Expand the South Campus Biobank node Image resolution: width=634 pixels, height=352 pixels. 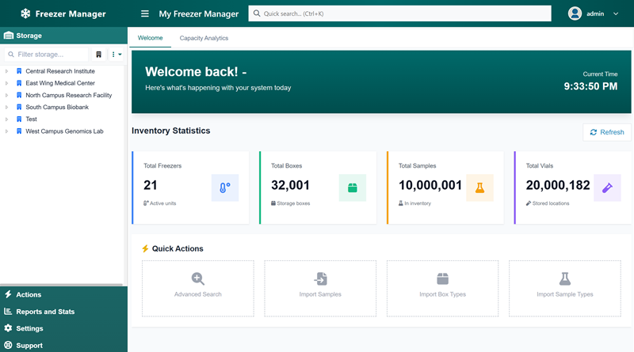click(6, 108)
